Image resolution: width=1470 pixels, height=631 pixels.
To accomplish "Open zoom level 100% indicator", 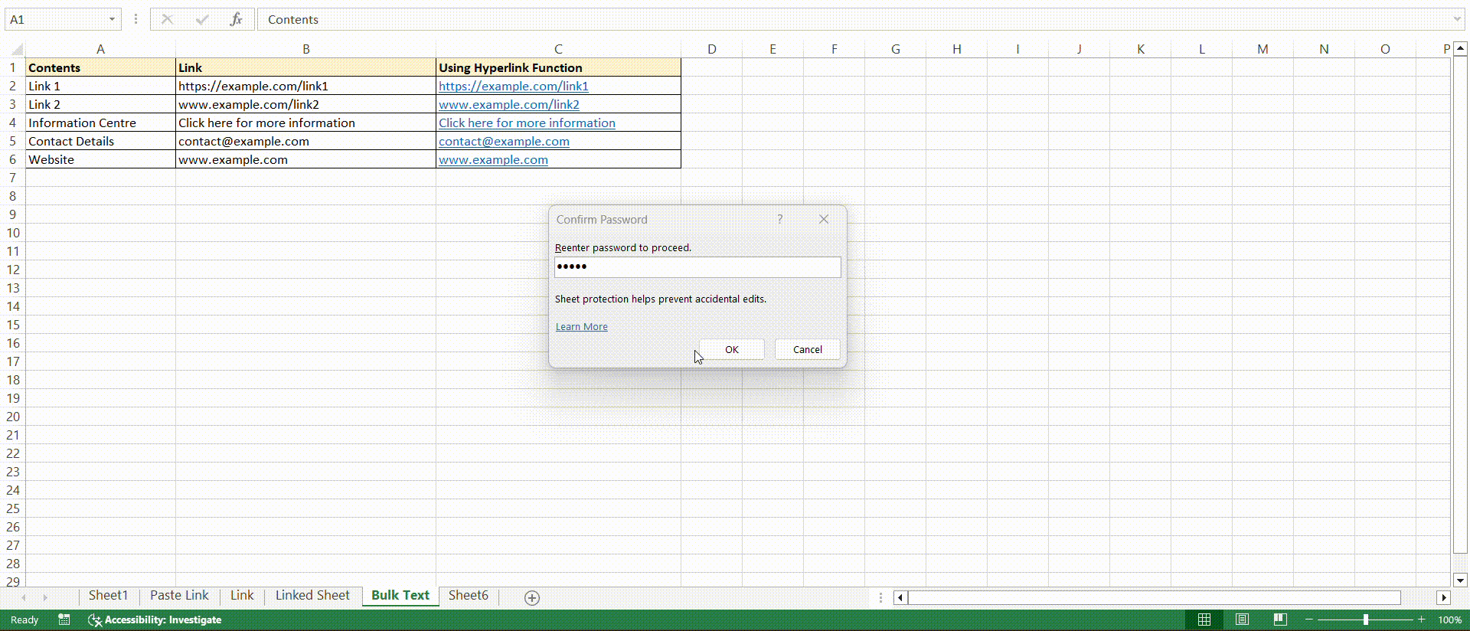I will click(x=1450, y=620).
